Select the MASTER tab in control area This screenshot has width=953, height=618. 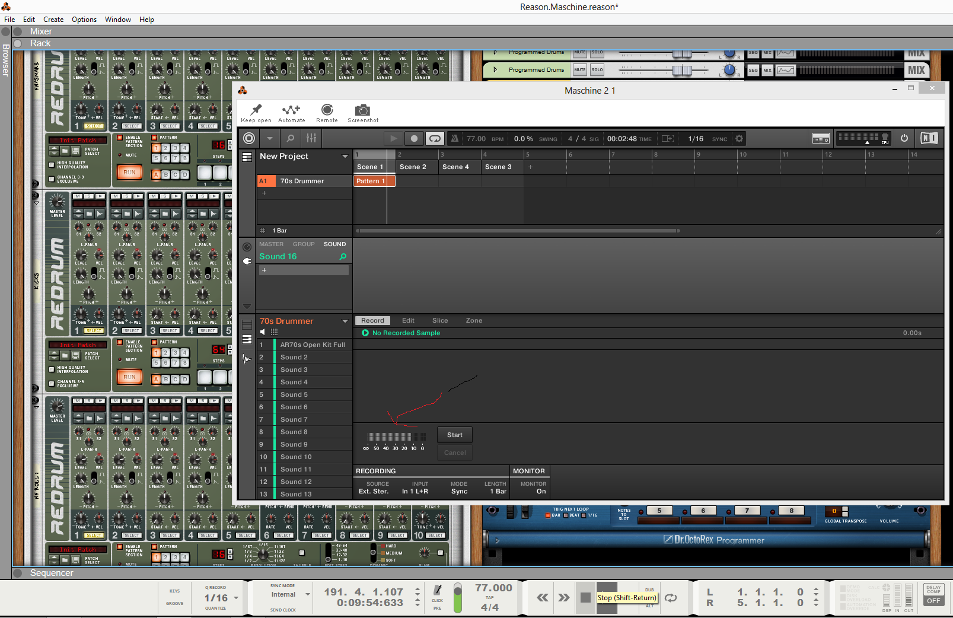271,244
